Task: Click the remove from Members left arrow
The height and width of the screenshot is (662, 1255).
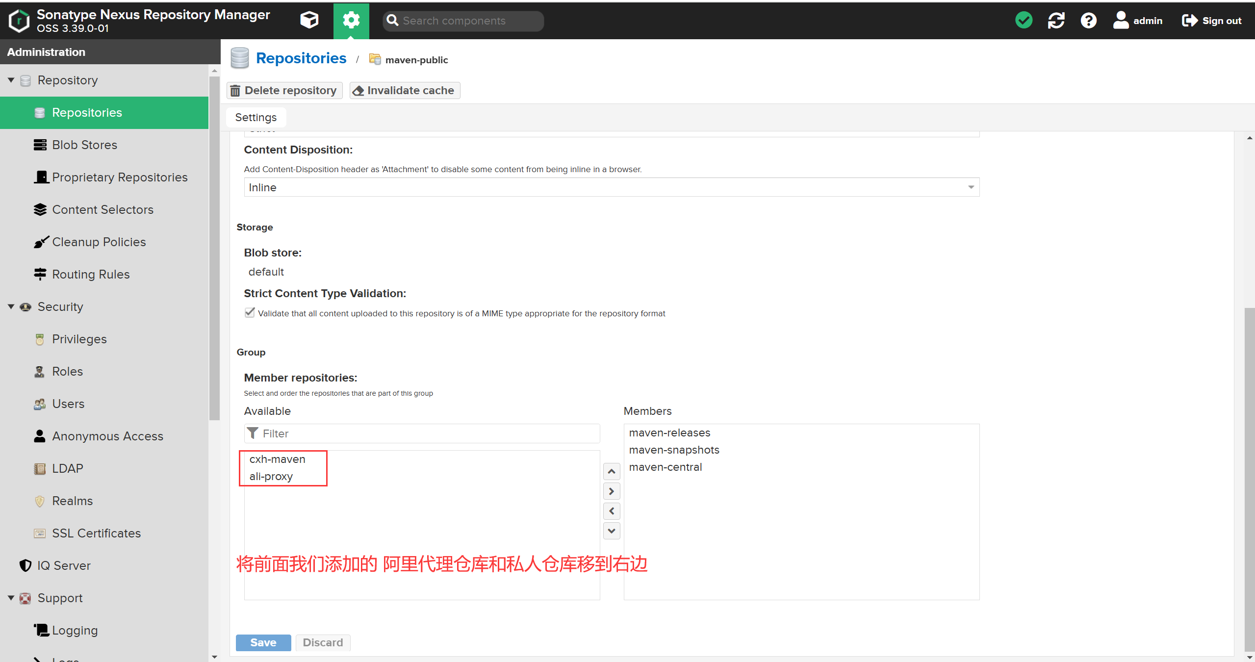Action: click(x=612, y=511)
